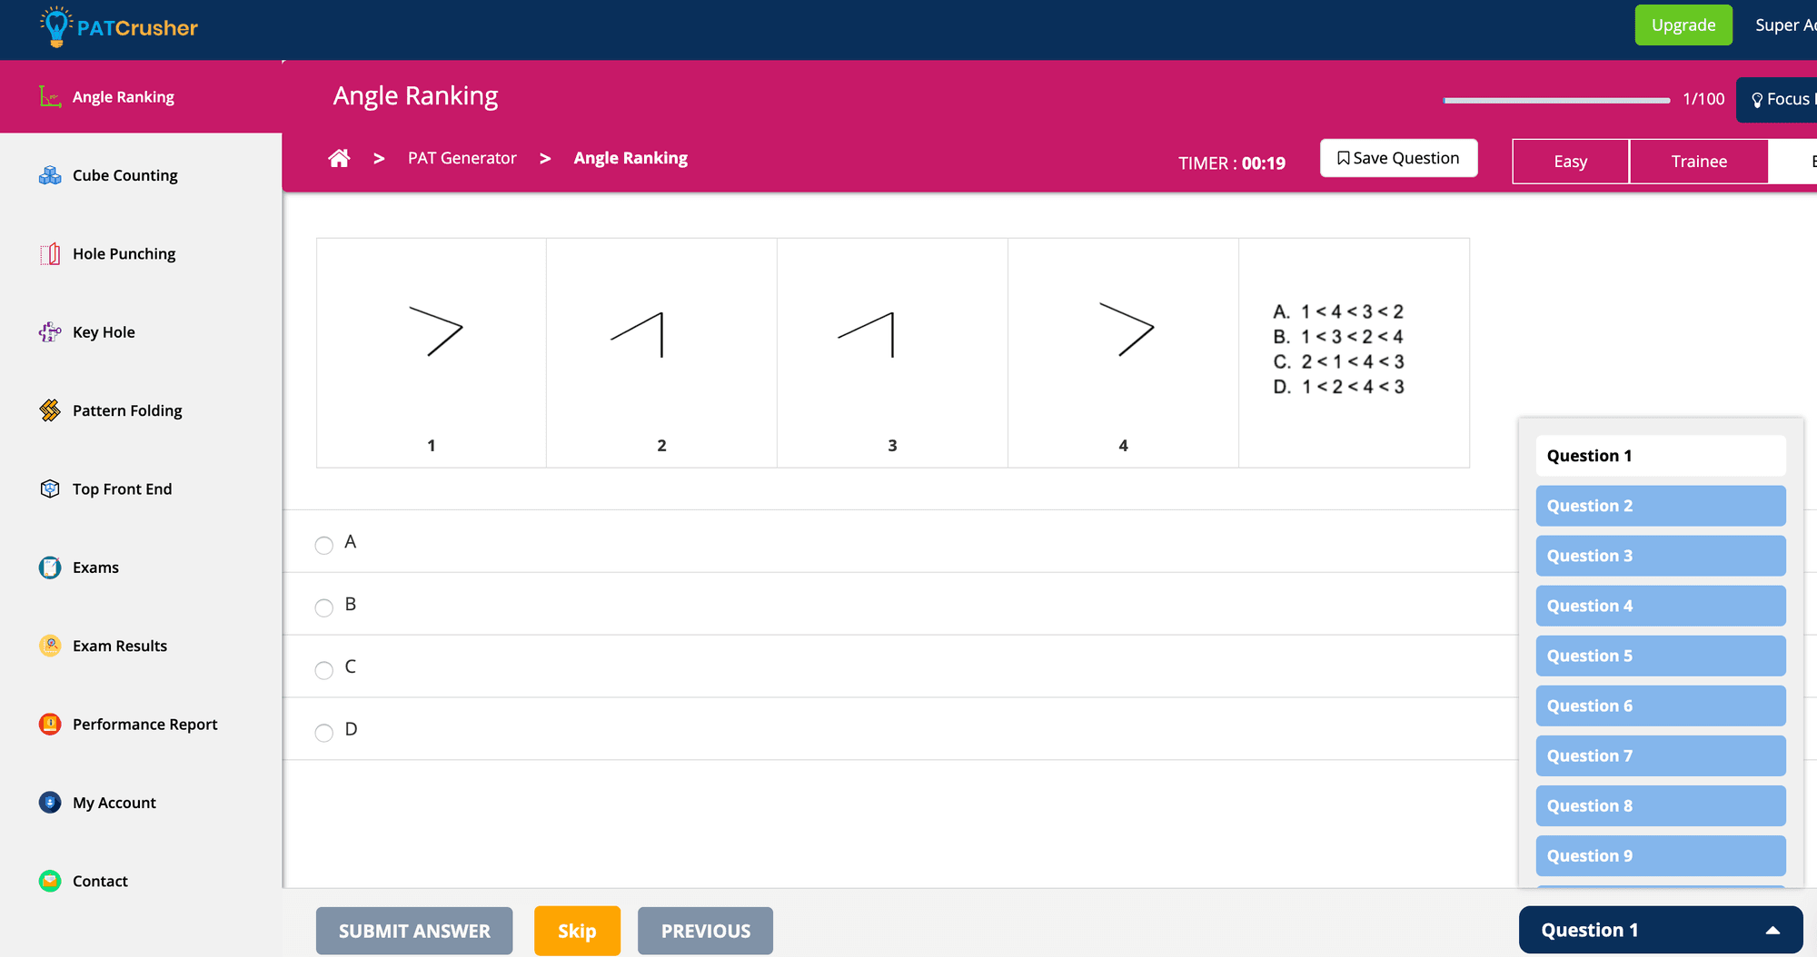This screenshot has width=1817, height=957.
Task: Open Performance Report icon in sidebar
Action: (x=50, y=725)
